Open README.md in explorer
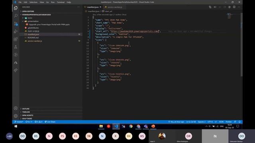 [x=33, y=38]
